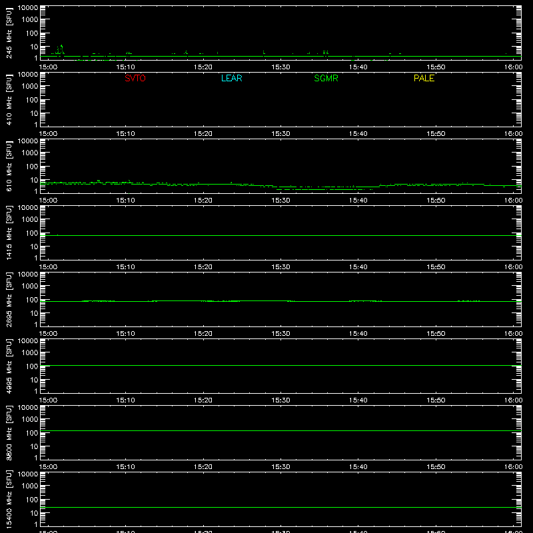Image resolution: width=533 pixels, height=533 pixels.
Task: Click 15:30 time label under 245 MHz panel
Action: [x=280, y=67]
